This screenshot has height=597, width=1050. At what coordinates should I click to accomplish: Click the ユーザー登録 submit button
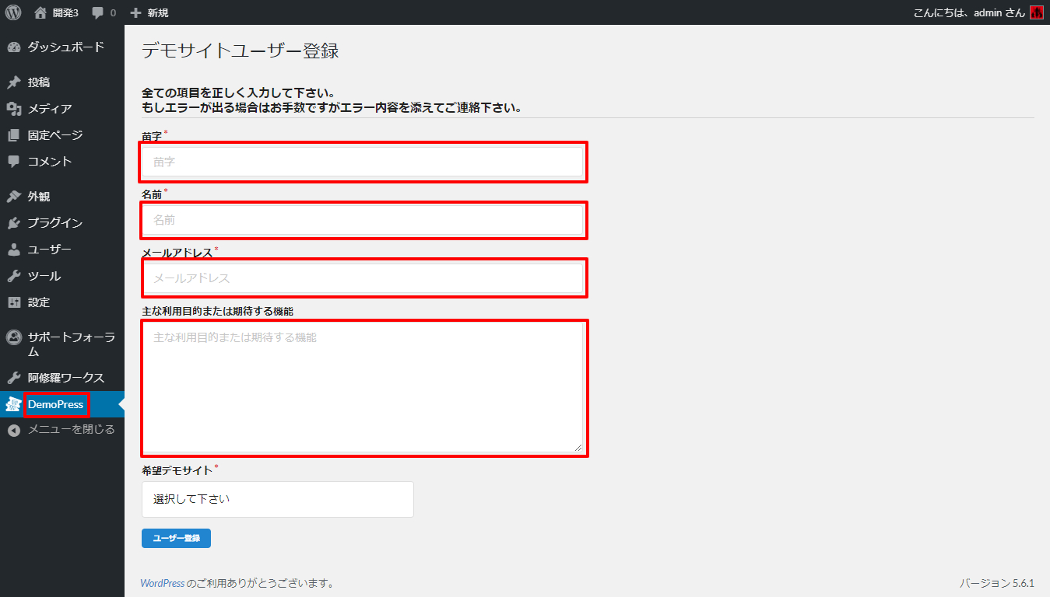click(176, 538)
